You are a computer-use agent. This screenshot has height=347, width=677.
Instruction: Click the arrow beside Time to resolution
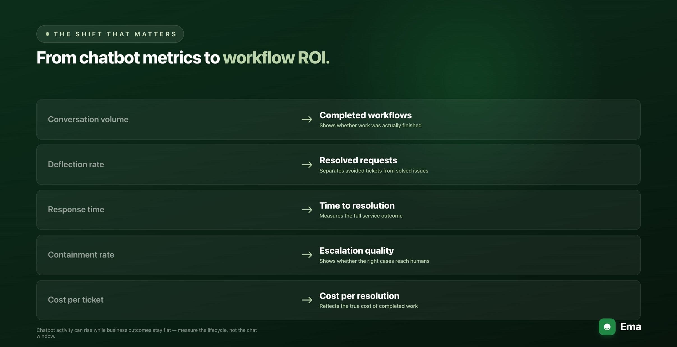coord(307,209)
